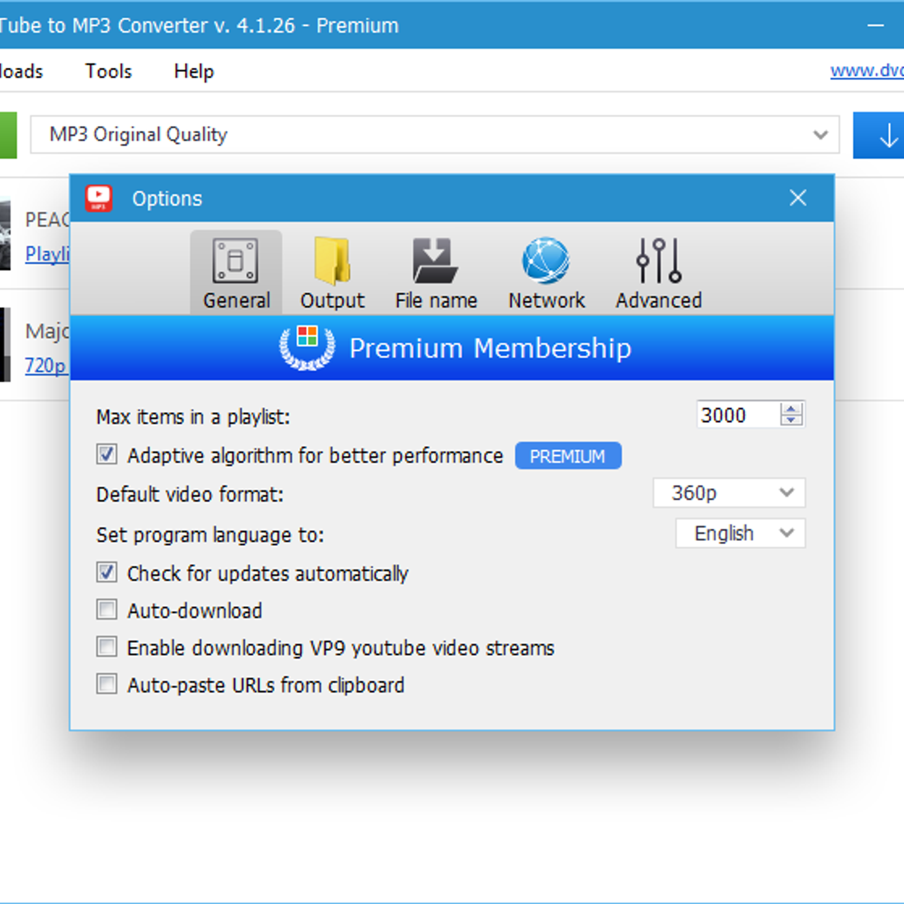This screenshot has height=904, width=904.
Task: Open the Downloads menu
Action: click(21, 71)
